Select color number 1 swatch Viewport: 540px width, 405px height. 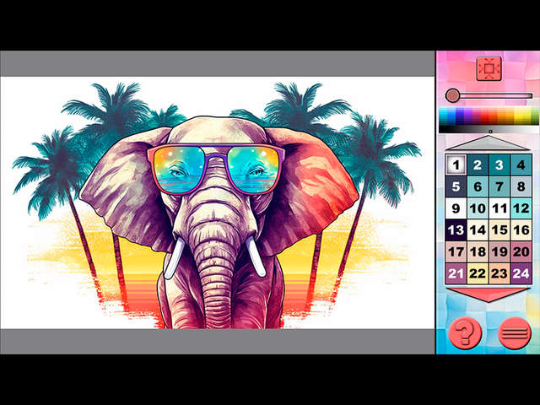(x=456, y=165)
